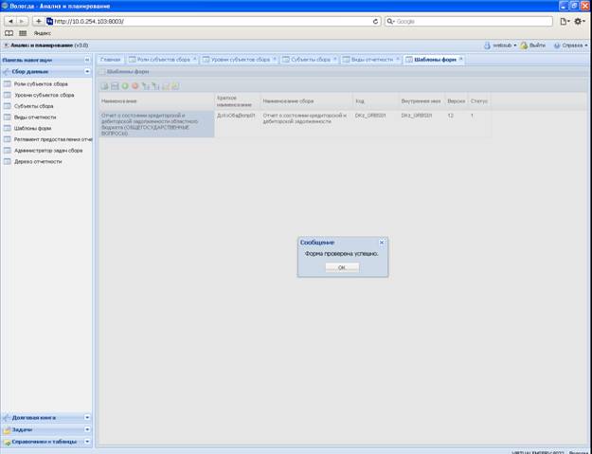Screen dimensions: 592x454
Task: Expand Справочники и таблицы section
Action: [x=87, y=441]
